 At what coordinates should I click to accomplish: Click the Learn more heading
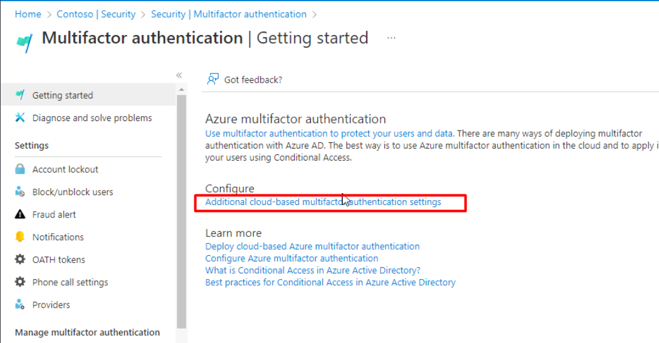click(233, 233)
